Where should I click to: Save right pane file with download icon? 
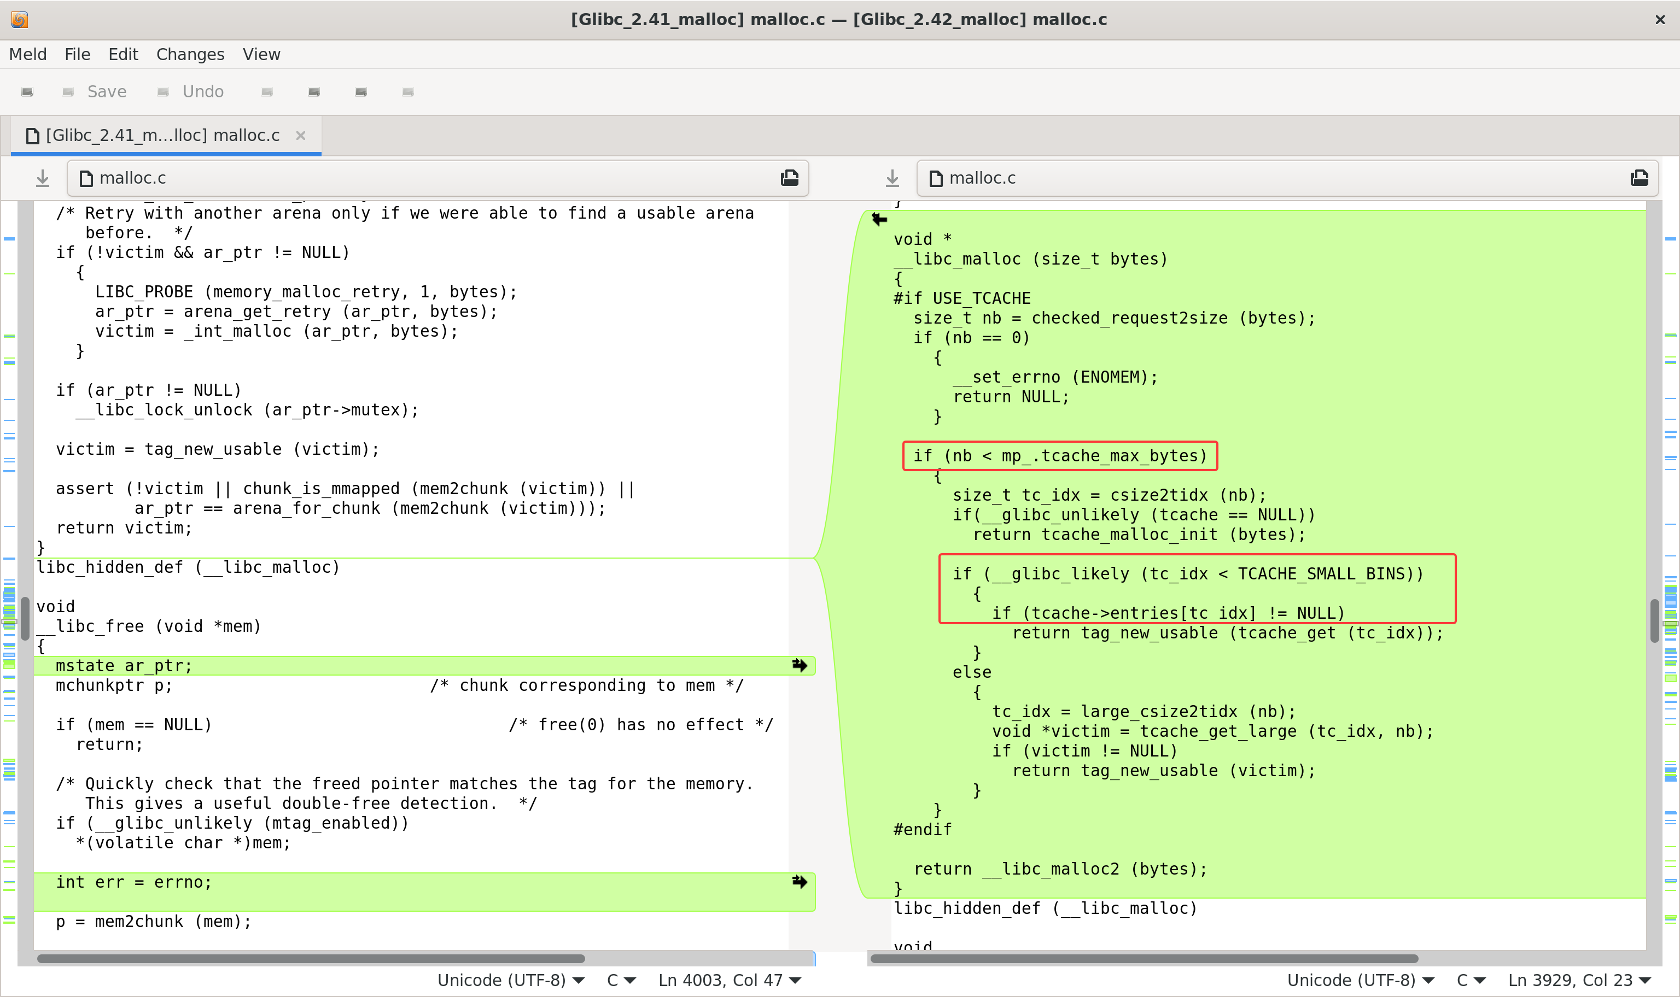click(x=892, y=178)
